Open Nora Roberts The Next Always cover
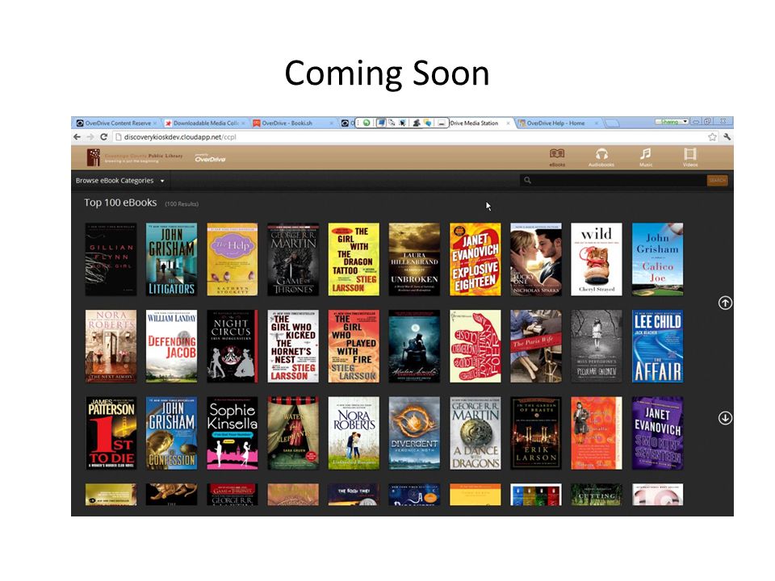775x581 pixels. tap(111, 346)
